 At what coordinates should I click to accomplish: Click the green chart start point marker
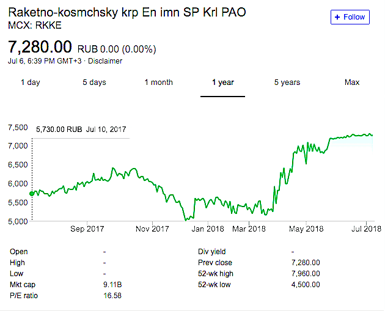32,193
